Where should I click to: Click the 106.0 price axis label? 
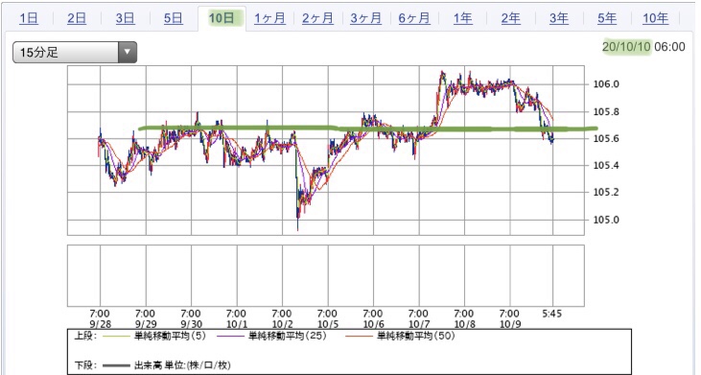coord(606,84)
